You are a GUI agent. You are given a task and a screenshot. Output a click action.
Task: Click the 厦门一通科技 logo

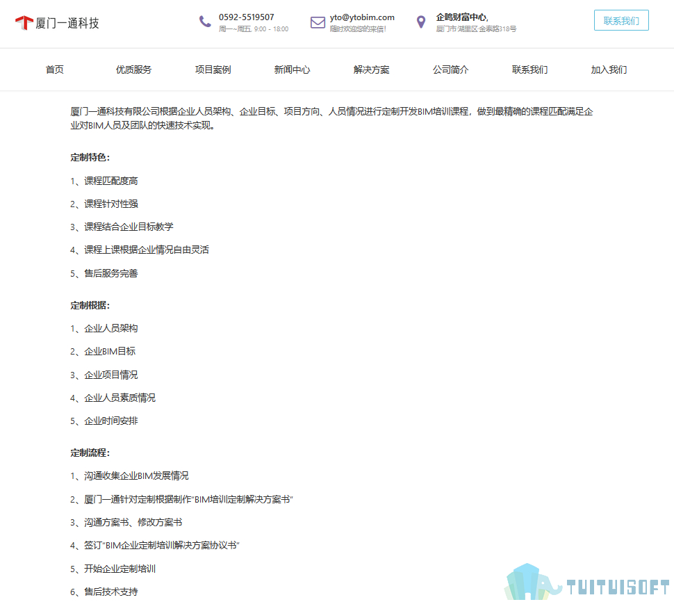click(57, 23)
